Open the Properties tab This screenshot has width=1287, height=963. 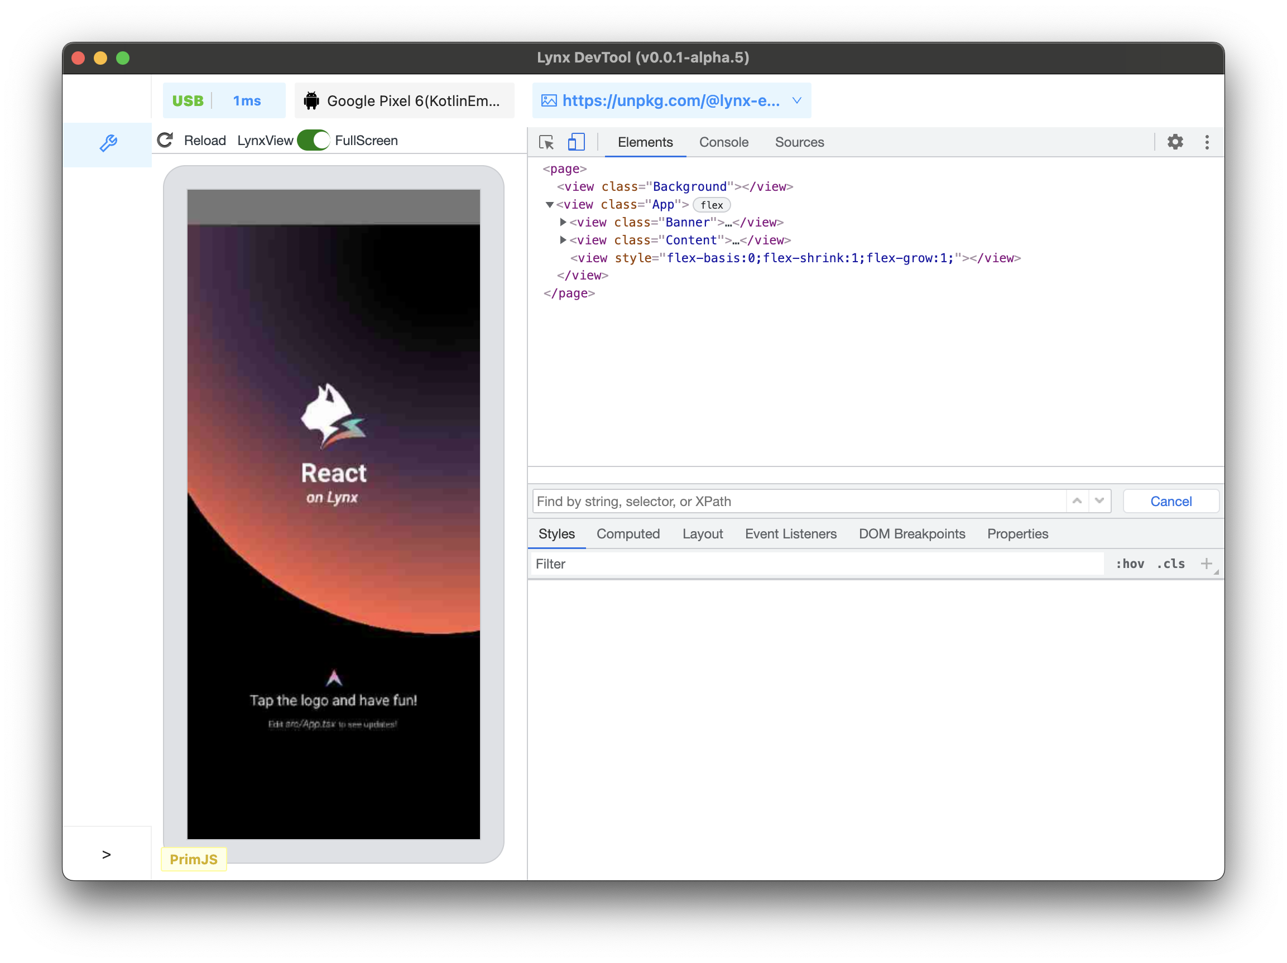1017,534
